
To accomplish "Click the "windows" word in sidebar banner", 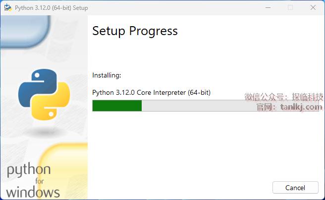I will 33,192.
